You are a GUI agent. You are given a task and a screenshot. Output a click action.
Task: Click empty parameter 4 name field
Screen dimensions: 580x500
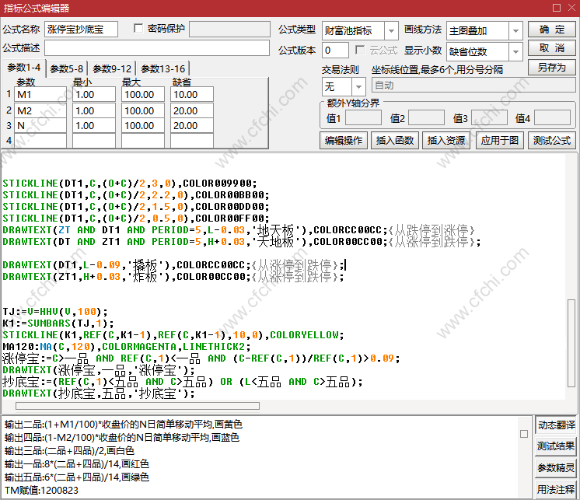40,141
